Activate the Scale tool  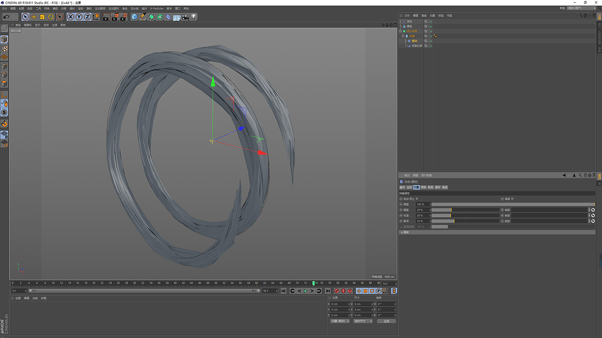click(x=42, y=17)
